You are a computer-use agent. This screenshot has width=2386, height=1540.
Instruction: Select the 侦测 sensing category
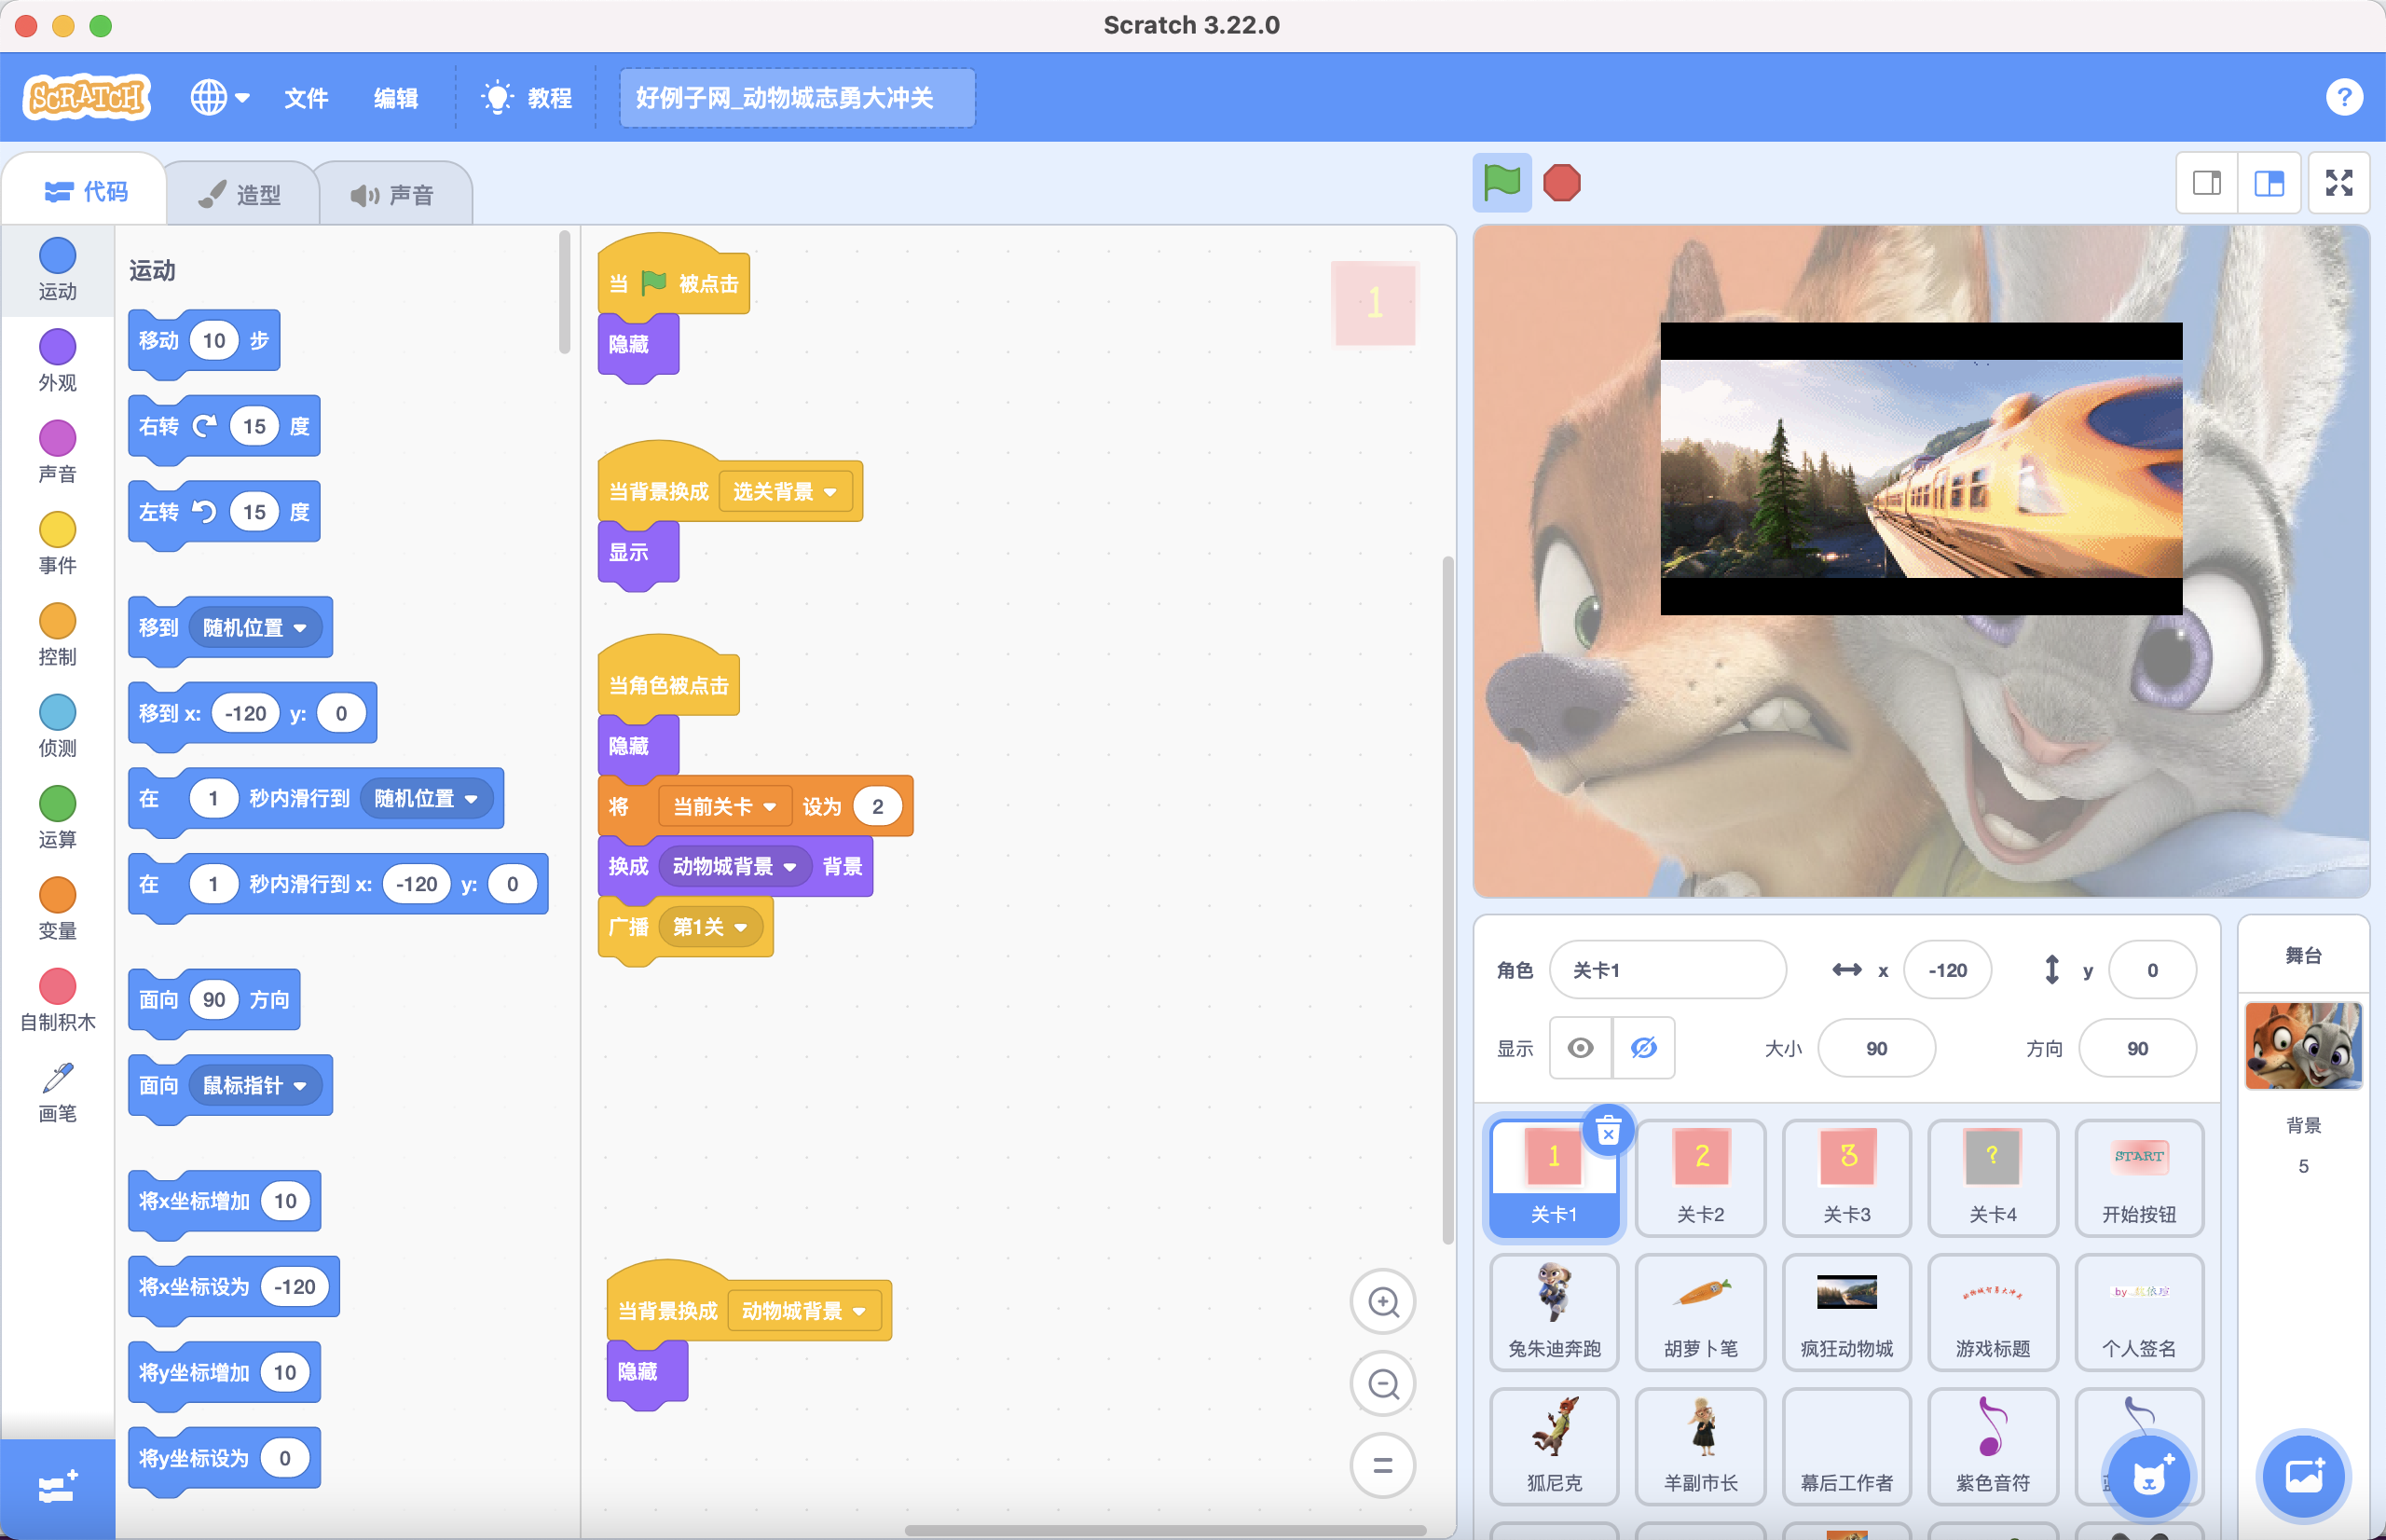57,726
